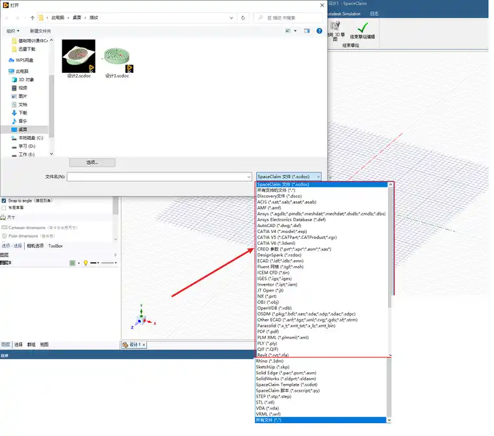Click the green checkmark end sketch editing icon
This screenshot has width=494, height=436.
(x=362, y=27)
